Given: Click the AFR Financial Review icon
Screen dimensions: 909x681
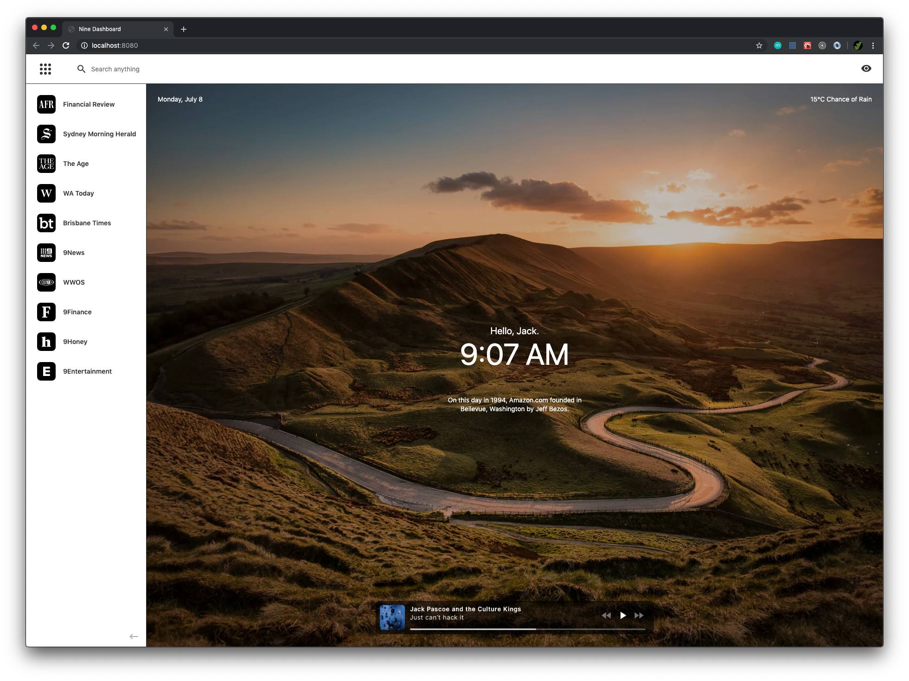Looking at the screenshot, I should (x=46, y=104).
